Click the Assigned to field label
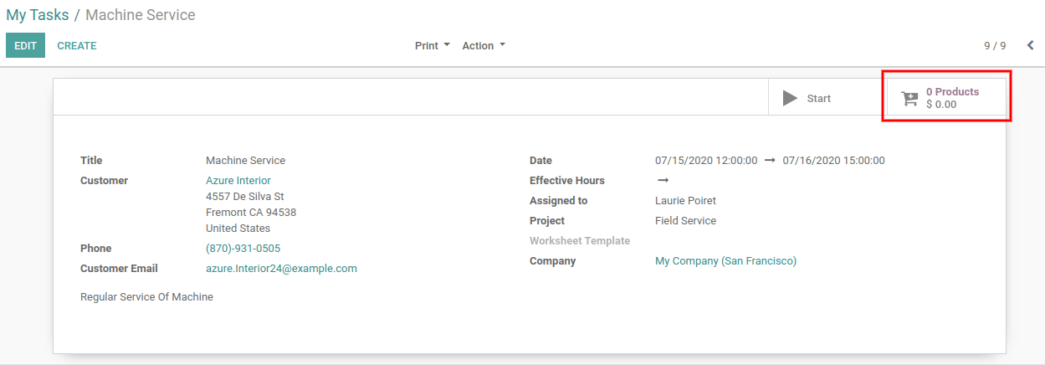1045x365 pixels. (559, 201)
